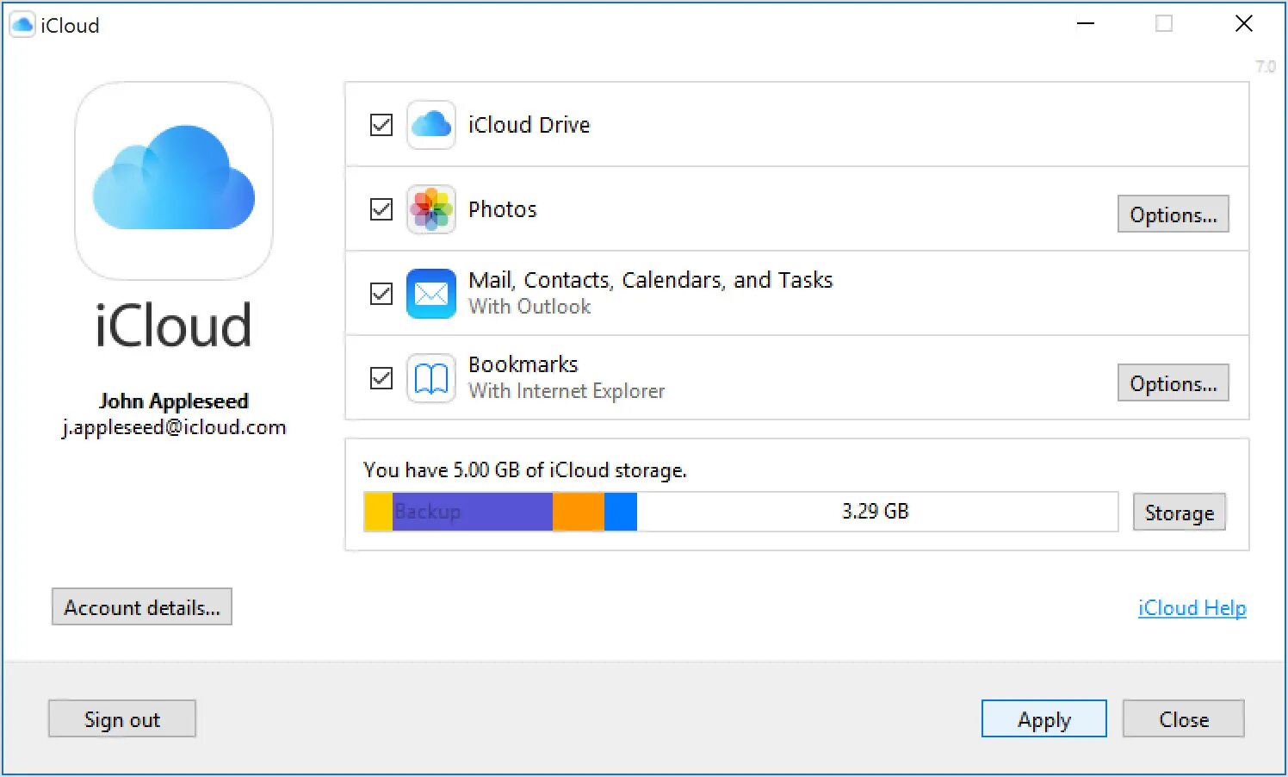The height and width of the screenshot is (777, 1288).
Task: Disable Mail, Contacts, Calendars, and Tasks checkbox
Action: pyautogui.click(x=381, y=294)
